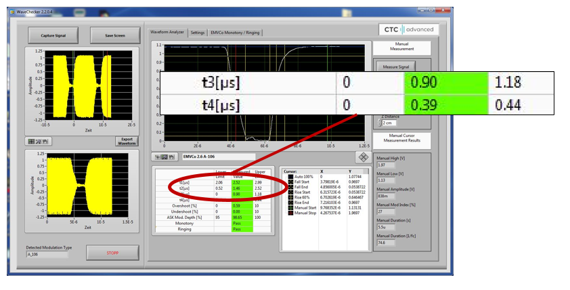
Task: Click the Z Distance 2 cm field
Action: point(389,123)
